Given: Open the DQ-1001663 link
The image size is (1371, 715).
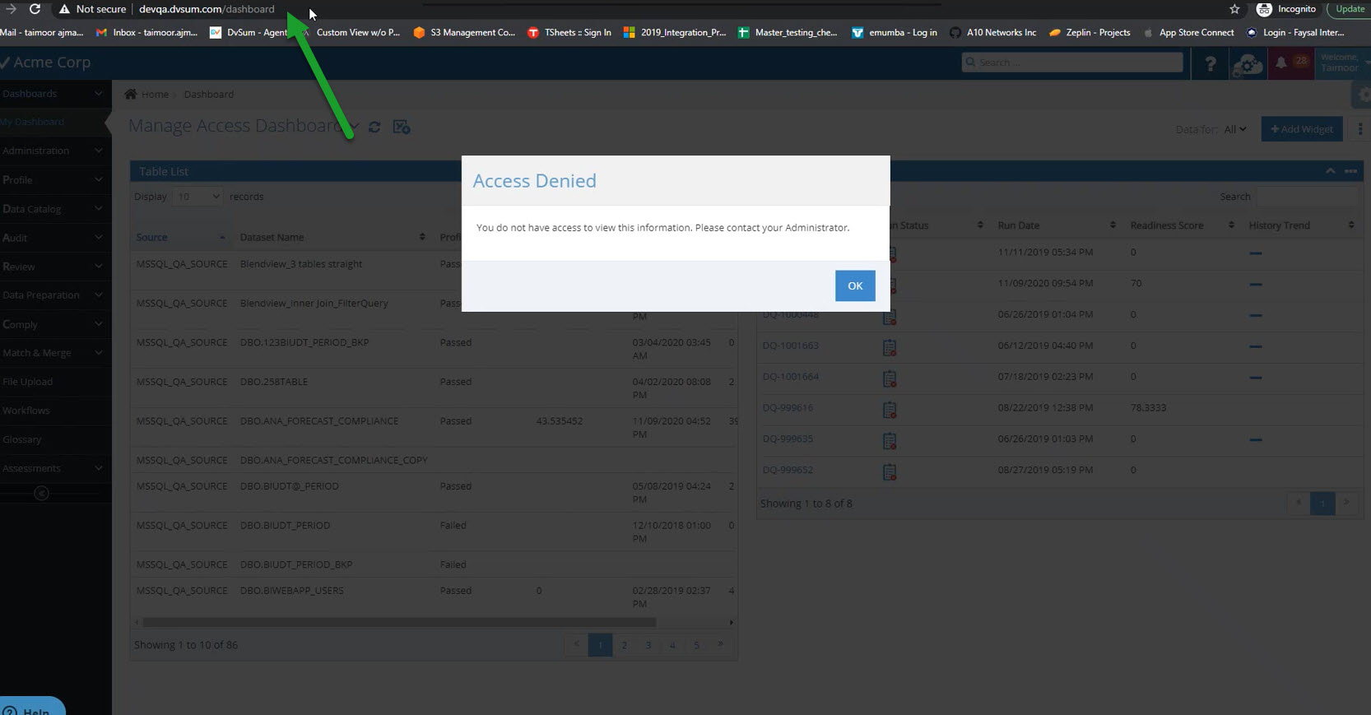Looking at the screenshot, I should 790,346.
